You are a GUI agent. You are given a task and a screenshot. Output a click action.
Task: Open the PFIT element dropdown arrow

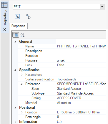[102, 7]
